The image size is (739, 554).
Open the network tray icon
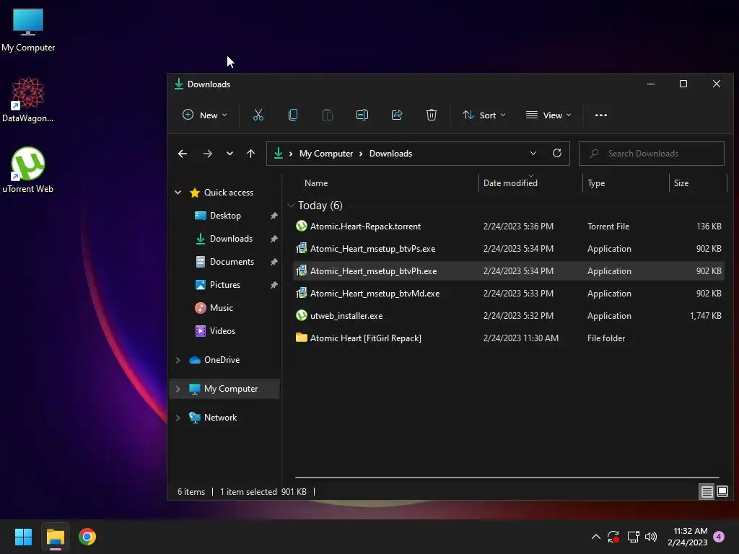[633, 537]
